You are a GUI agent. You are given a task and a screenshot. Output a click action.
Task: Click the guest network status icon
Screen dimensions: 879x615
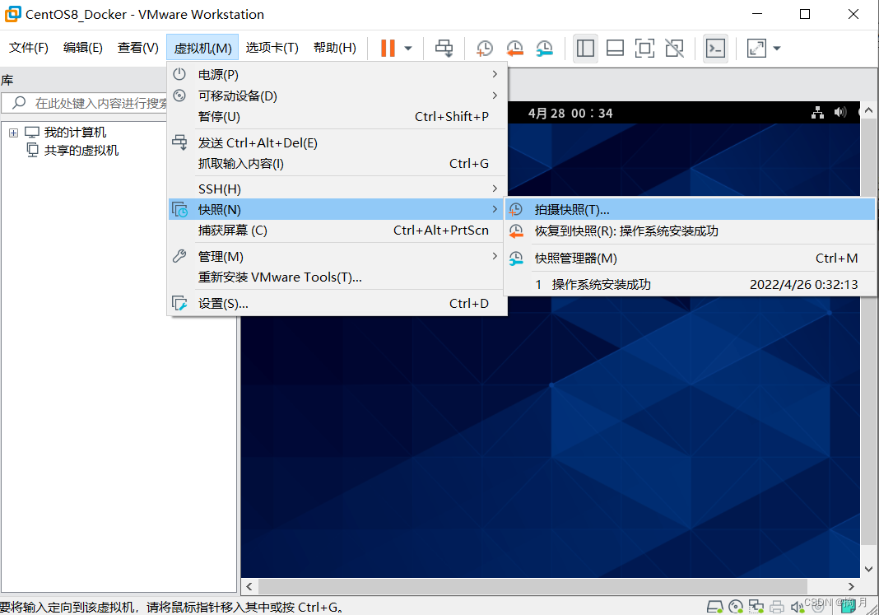coord(818,113)
